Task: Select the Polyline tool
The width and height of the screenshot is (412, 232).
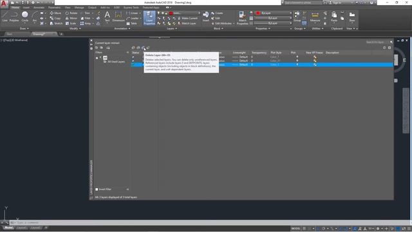Action: coord(14,16)
